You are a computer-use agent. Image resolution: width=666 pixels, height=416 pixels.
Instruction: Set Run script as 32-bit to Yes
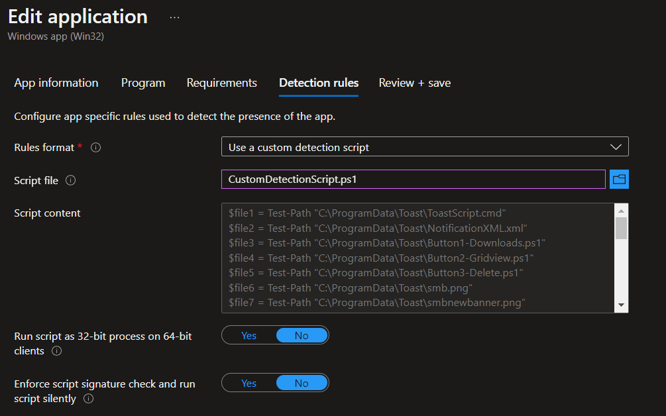point(249,335)
